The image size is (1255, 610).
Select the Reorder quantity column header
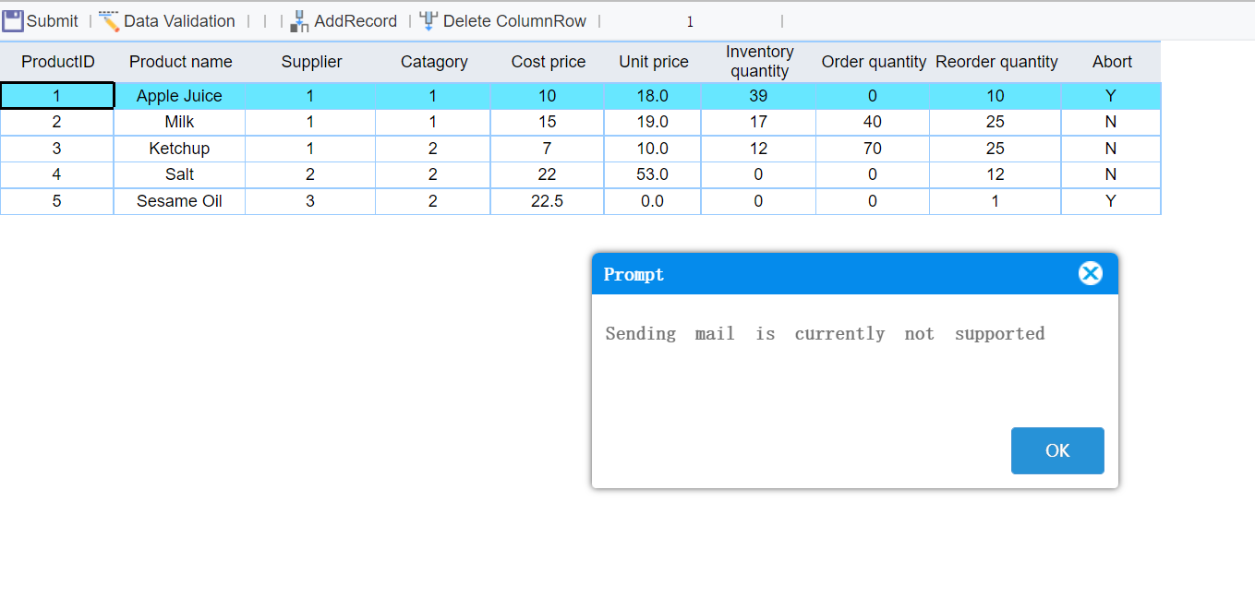pyautogui.click(x=996, y=62)
